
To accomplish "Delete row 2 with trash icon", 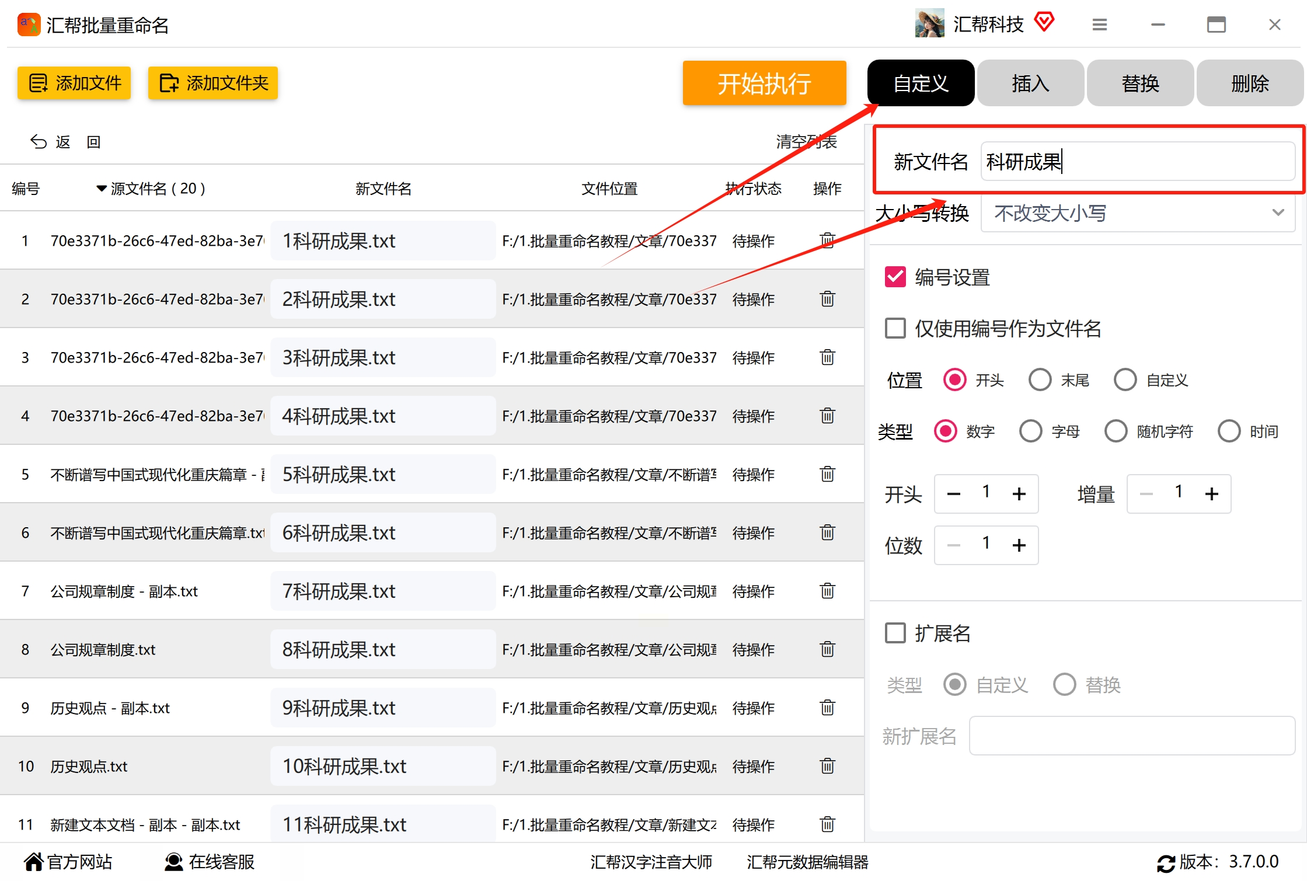I will 827,298.
